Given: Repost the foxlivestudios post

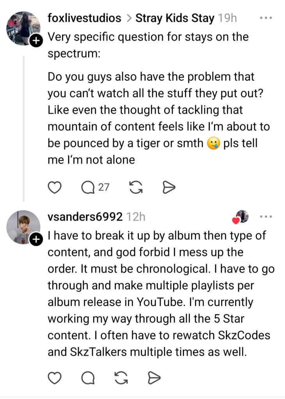Looking at the screenshot, I should click(x=135, y=188).
